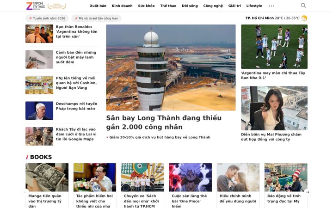Open Giải trí category
The height and width of the screenshot is (208, 333).
tap(234, 6)
